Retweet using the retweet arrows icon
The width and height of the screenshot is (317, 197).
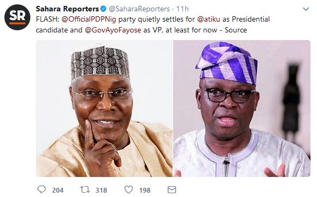pos(85,189)
